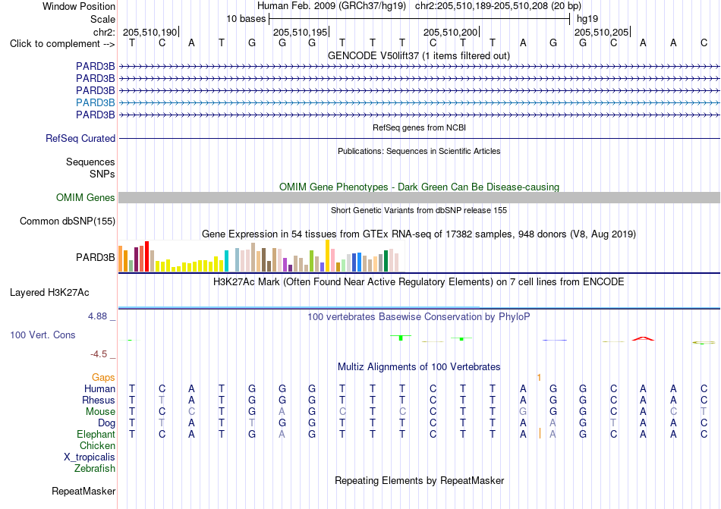The height and width of the screenshot is (509, 721).
Task: Click the dark green GTEx expression bar
Action: pyautogui.click(x=386, y=261)
